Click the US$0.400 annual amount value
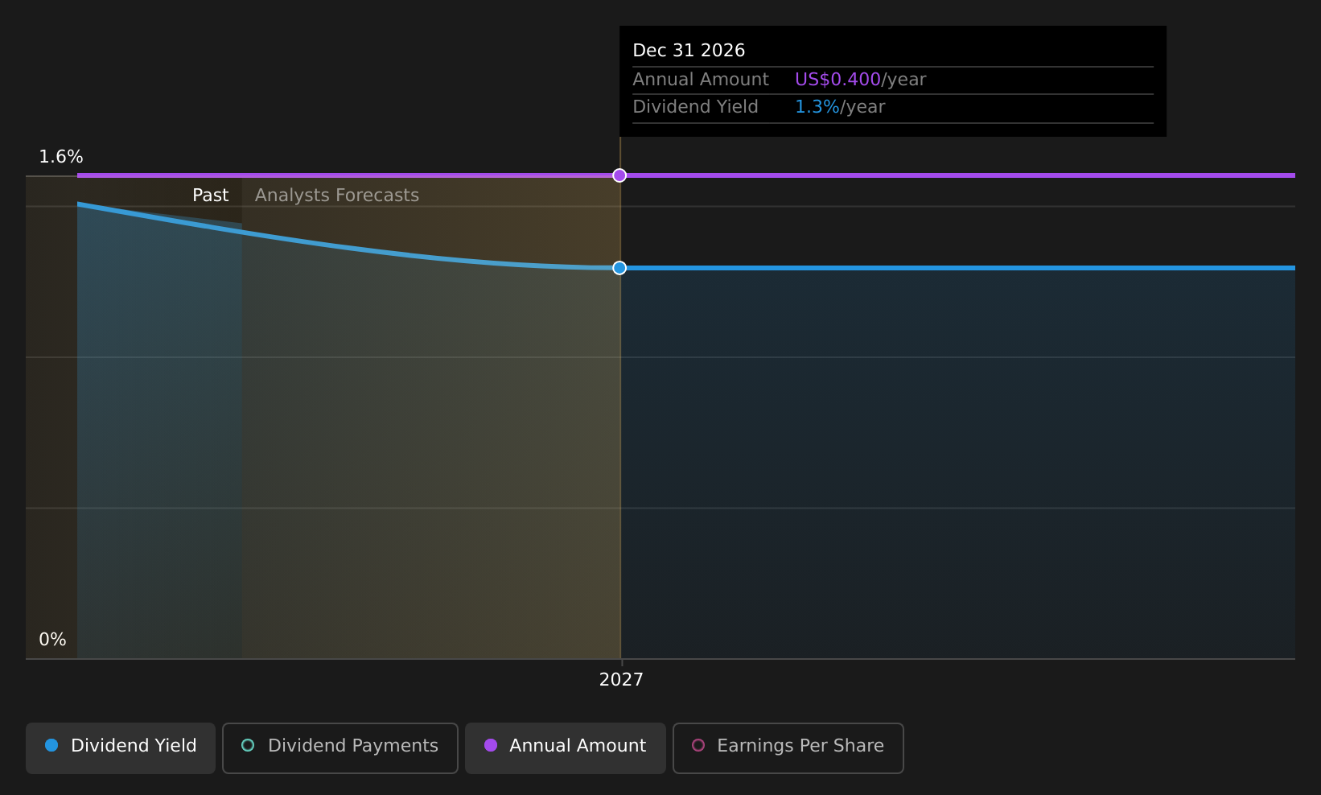Viewport: 1321px width, 795px height. pos(837,80)
